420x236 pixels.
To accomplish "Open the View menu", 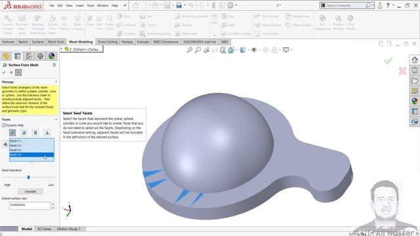I will 69,6.
